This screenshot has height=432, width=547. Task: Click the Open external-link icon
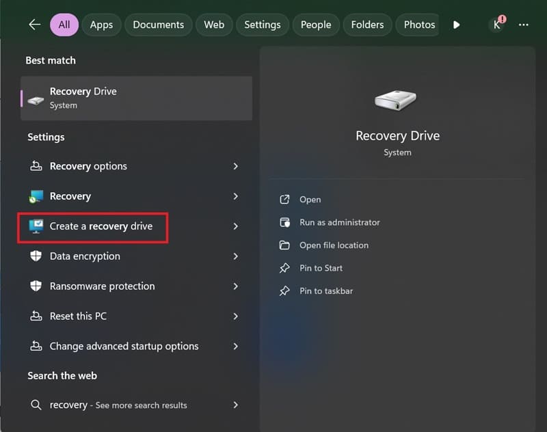pos(284,200)
